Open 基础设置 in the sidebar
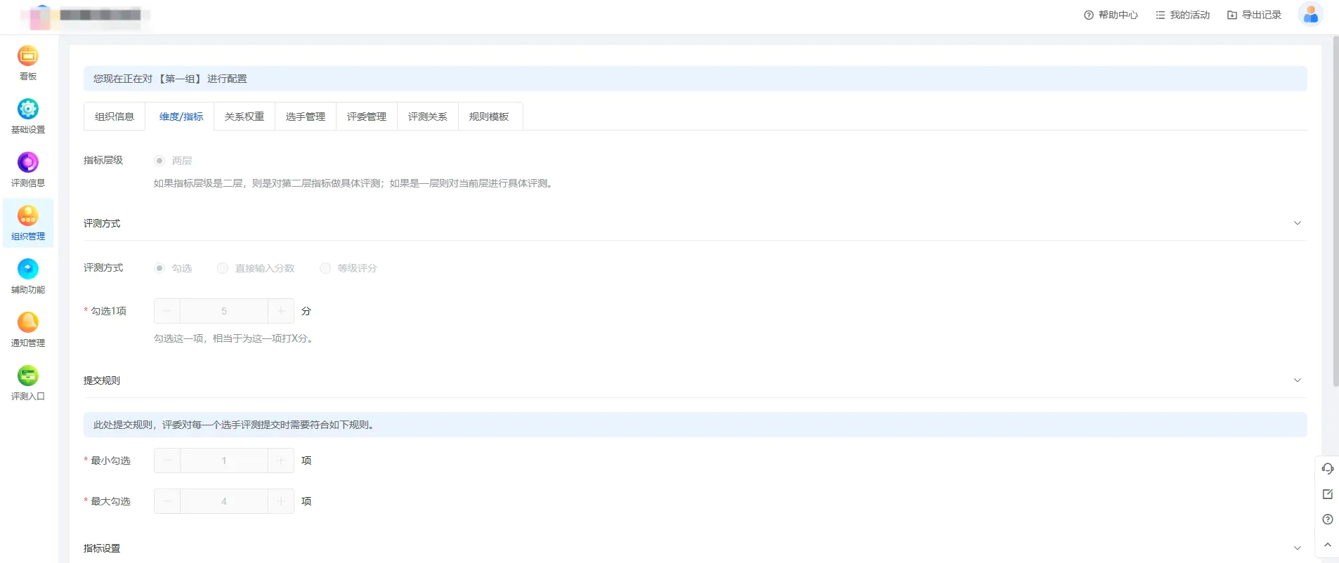Screen dimensions: 1339x563 (28, 110)
